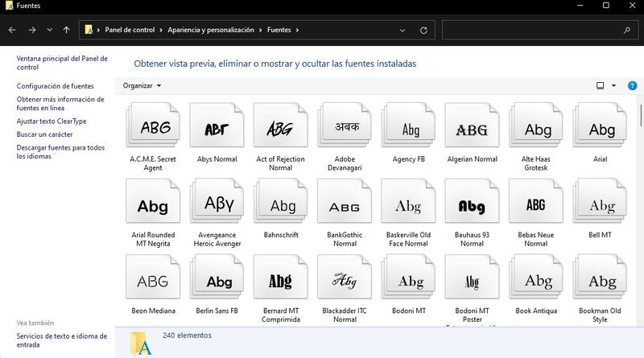Open the Algerian Normal font icon
Image resolution: width=644 pixels, height=358 pixels.
(x=472, y=130)
